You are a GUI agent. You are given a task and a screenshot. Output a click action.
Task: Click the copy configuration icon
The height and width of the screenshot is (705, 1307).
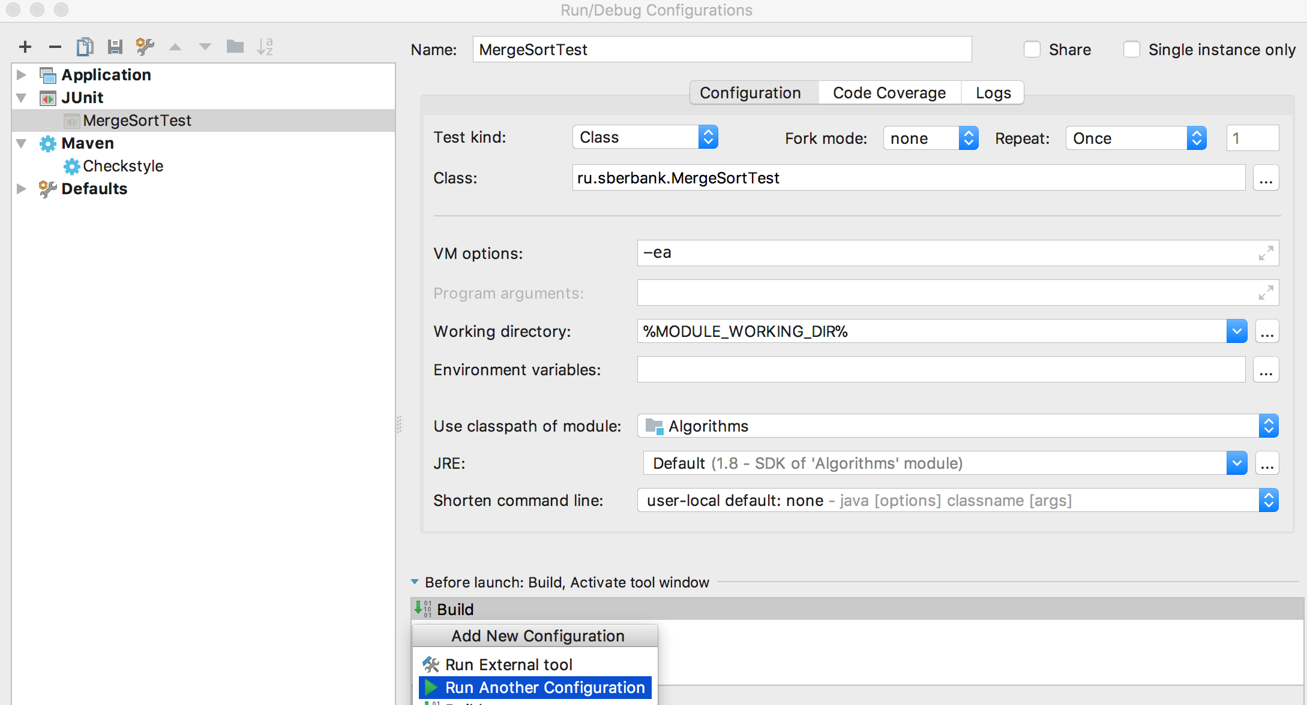tap(85, 47)
